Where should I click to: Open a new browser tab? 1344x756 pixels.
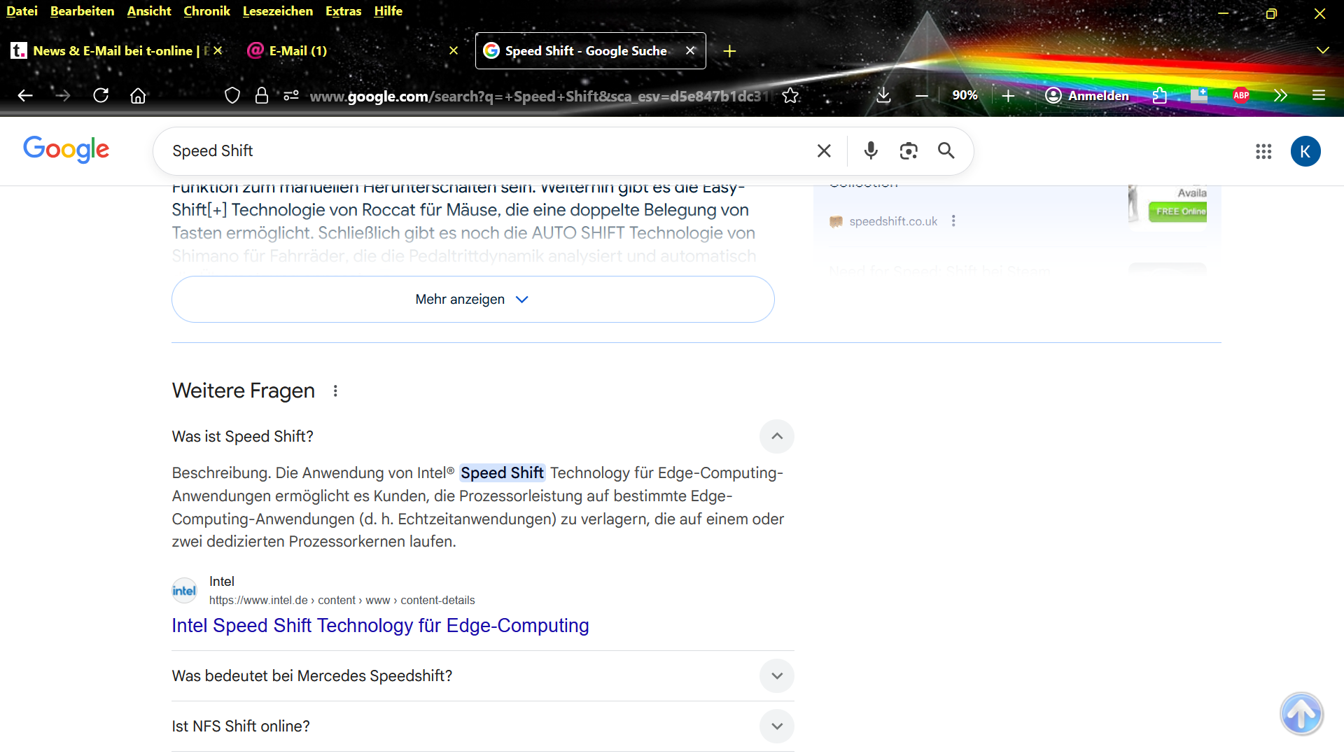pos(729,51)
